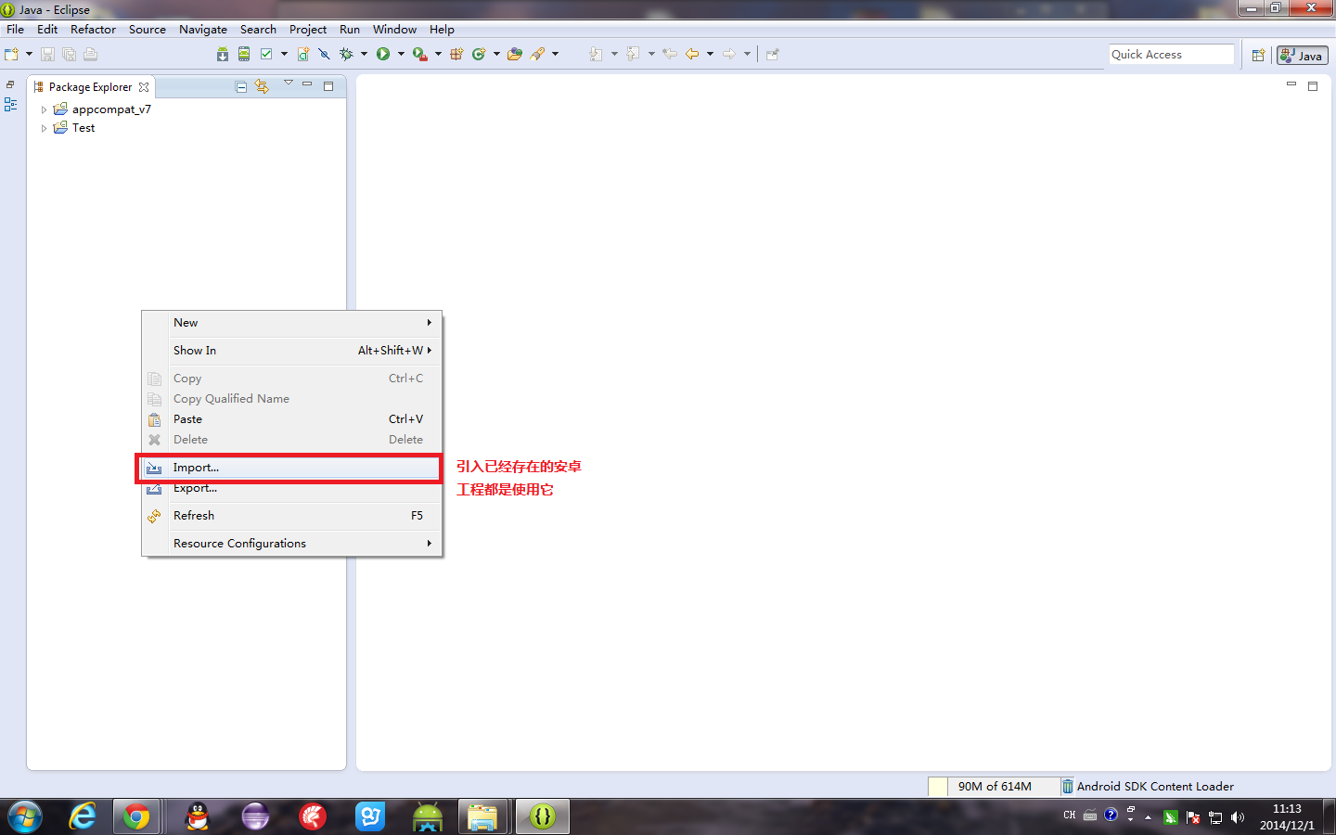Select Paste in the context menu
The height and width of the screenshot is (835, 1336).
(291, 419)
